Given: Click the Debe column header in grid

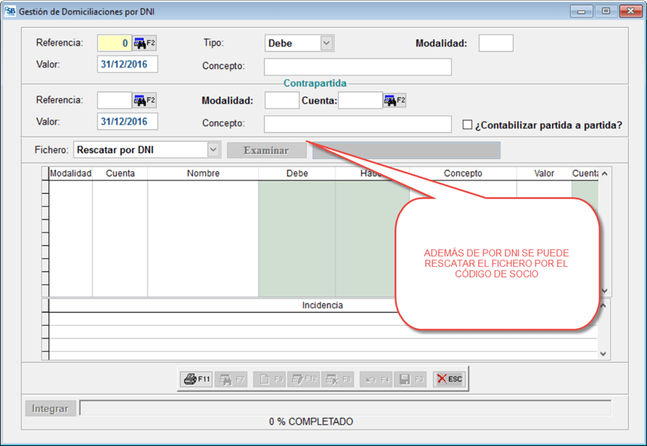Looking at the screenshot, I should tap(297, 173).
